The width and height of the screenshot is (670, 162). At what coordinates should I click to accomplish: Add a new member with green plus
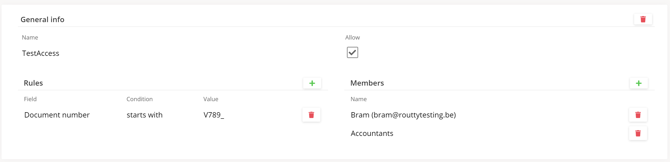pos(639,83)
